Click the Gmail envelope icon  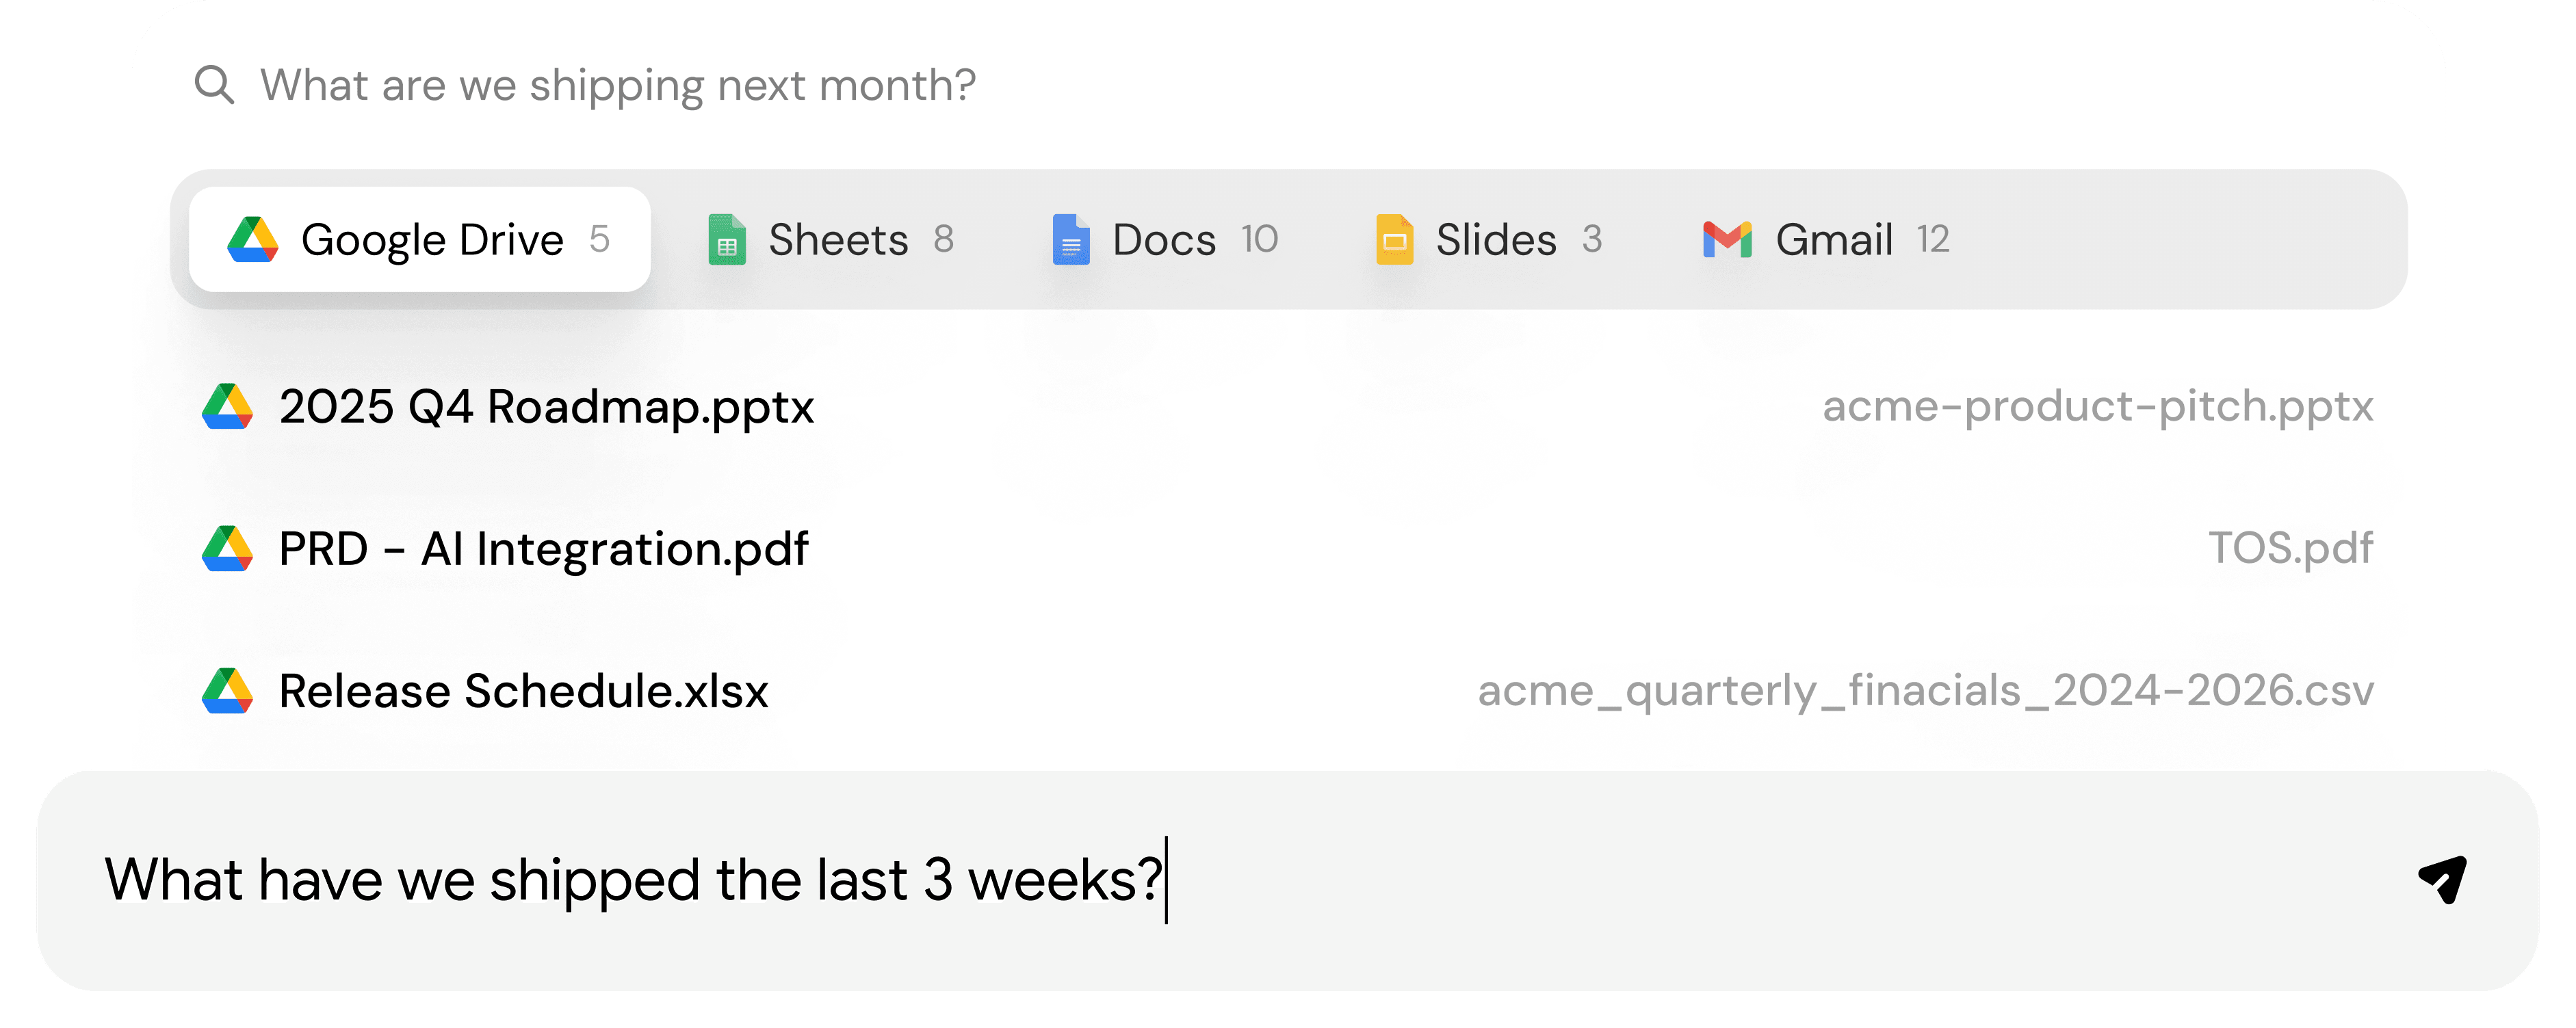pyautogui.click(x=1727, y=240)
